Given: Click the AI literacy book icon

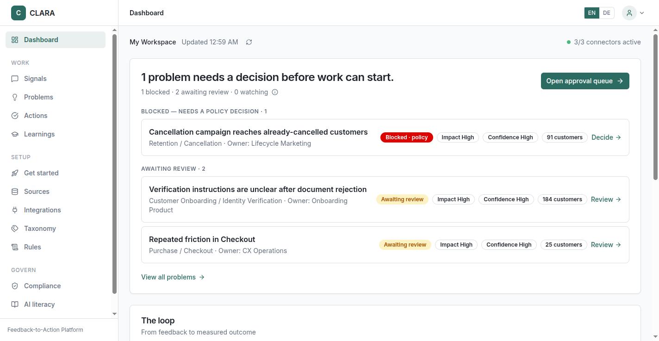Looking at the screenshot, I should click(15, 304).
